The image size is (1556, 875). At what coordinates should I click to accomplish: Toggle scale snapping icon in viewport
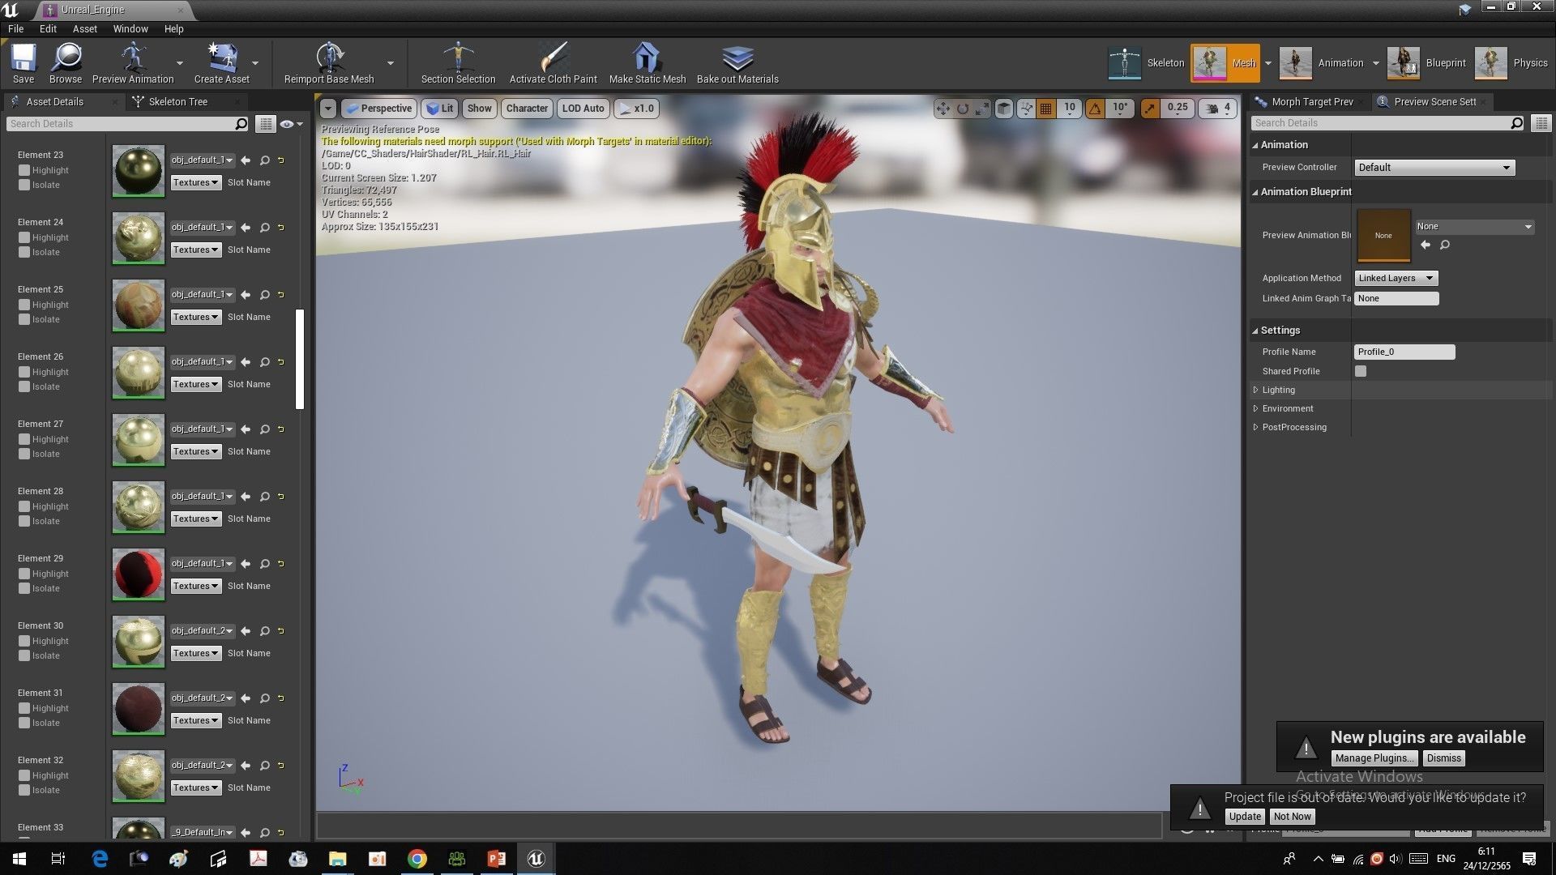1150,109
